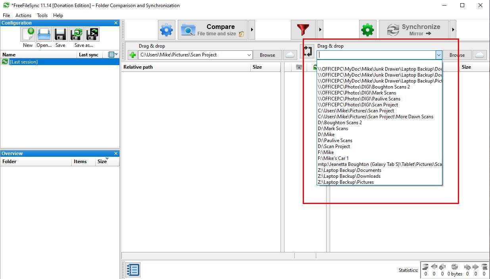The width and height of the screenshot is (490, 279).
Task: Add folder pair with green plus
Action: click(133, 55)
